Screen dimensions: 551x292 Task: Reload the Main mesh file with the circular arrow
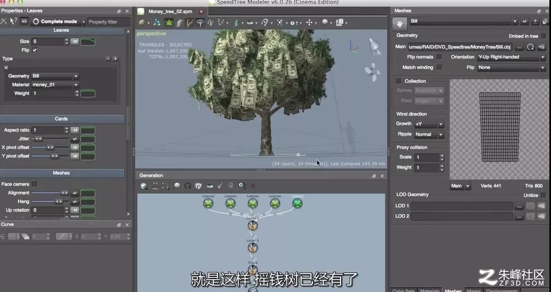click(x=530, y=47)
